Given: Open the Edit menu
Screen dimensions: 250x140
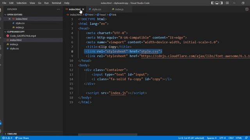Looking at the screenshot, I should (11, 3).
